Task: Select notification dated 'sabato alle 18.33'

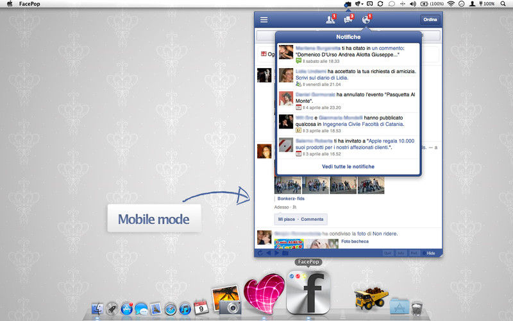Action: [x=348, y=55]
